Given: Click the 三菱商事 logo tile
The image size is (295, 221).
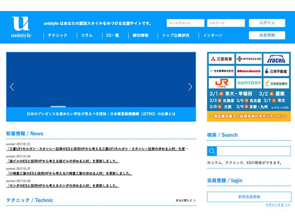Looking at the screenshot, I should click(x=221, y=59).
